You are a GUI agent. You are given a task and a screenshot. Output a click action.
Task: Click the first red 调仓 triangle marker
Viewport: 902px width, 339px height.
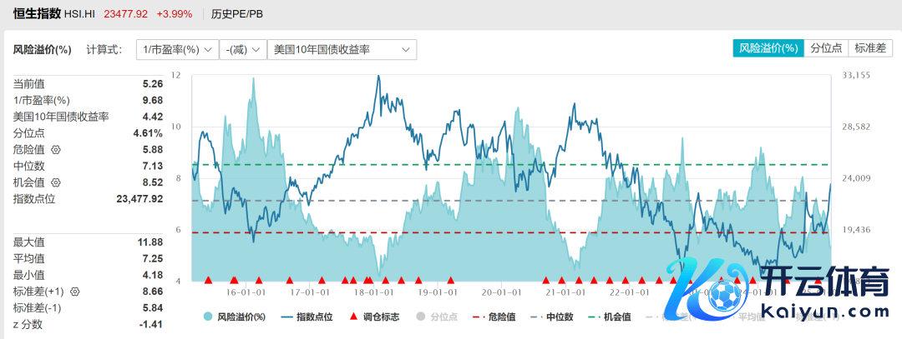click(x=208, y=280)
